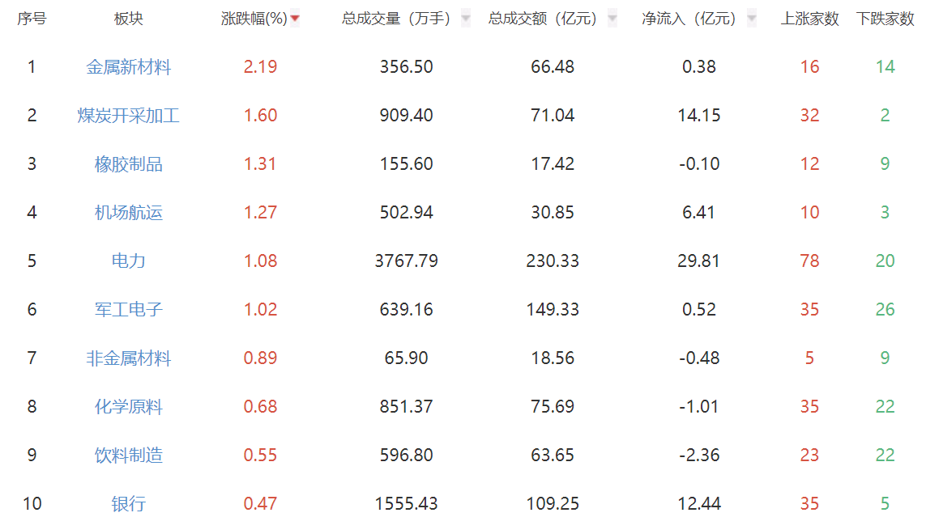Open the 金属新材料 sector link

(x=128, y=66)
